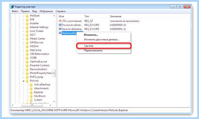Viewport: 199px width, 119px height.
Task: Click the tree scroll left arrow
Action: pos(12,105)
